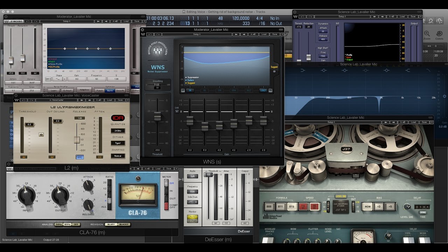448x252 pixels.
Task: Click Split audio mode in DeEsser
Action: (192, 176)
